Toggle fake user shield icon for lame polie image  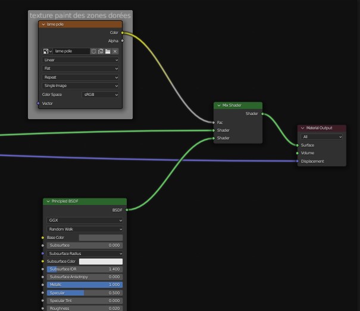point(93,51)
